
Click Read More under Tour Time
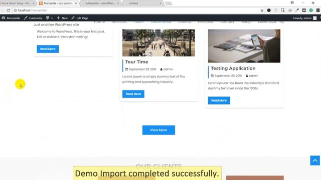133,94
